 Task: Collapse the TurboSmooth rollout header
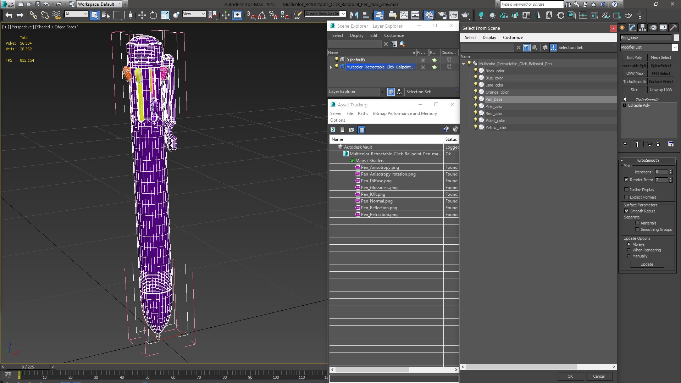[647, 160]
